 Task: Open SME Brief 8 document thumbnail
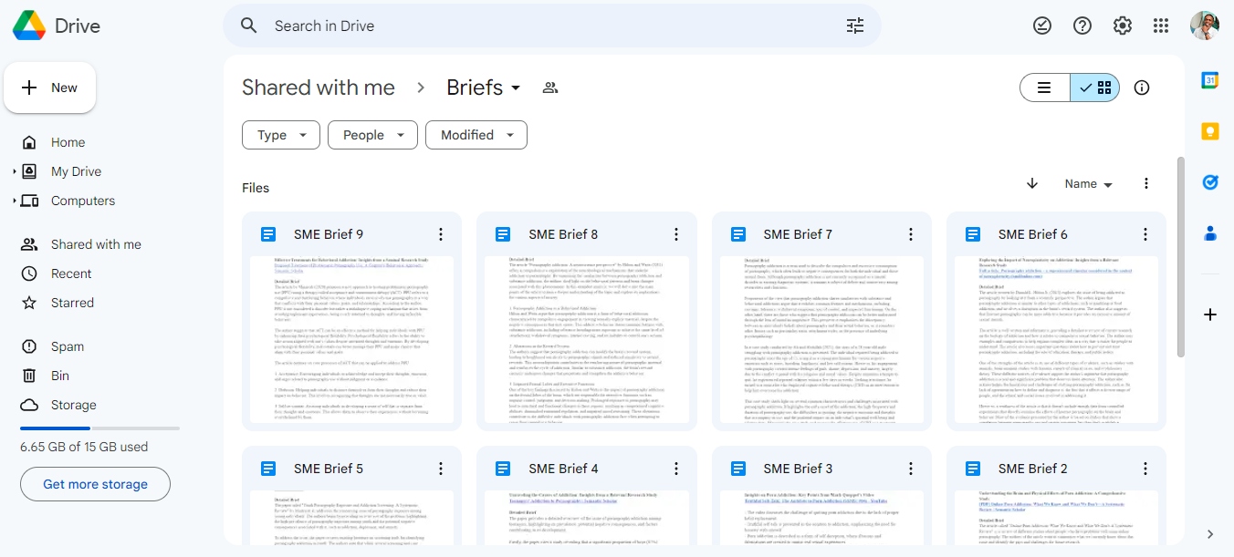[586, 339]
